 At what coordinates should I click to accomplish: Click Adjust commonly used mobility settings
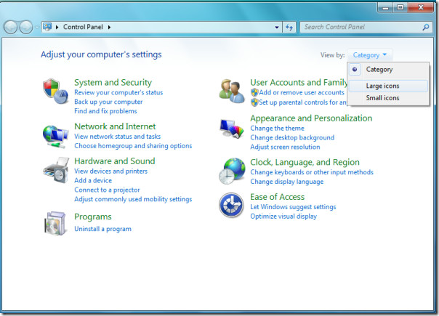[133, 199]
